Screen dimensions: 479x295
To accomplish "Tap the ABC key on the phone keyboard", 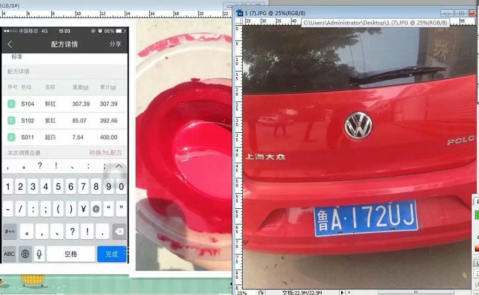I will 9,254.
